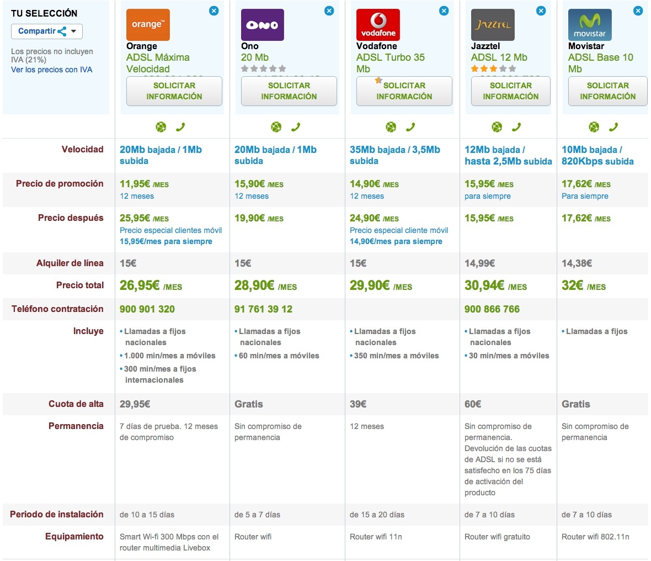Viewport: 651px width, 561px height.
Task: Request information for Movistar ADSL Base
Action: click(x=608, y=91)
